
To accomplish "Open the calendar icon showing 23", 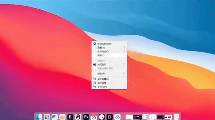I will [94, 117].
